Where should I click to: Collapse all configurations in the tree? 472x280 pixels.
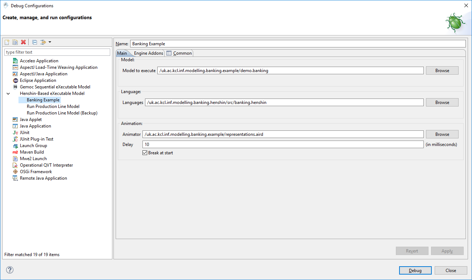pos(34,42)
